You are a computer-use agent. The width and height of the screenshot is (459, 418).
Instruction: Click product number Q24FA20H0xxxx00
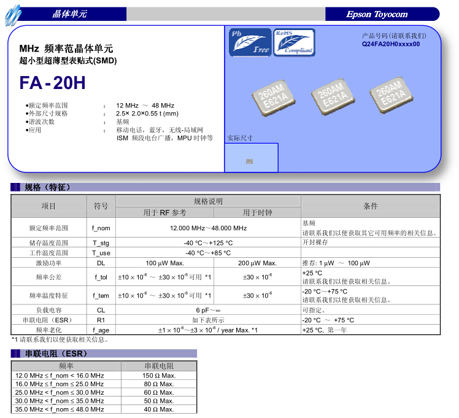(391, 44)
